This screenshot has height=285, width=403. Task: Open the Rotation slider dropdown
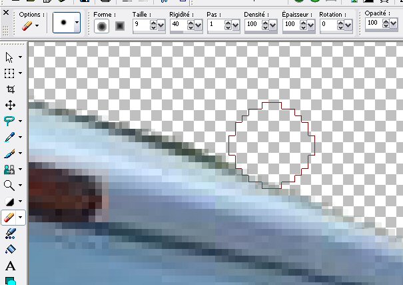pyautogui.click(x=348, y=25)
